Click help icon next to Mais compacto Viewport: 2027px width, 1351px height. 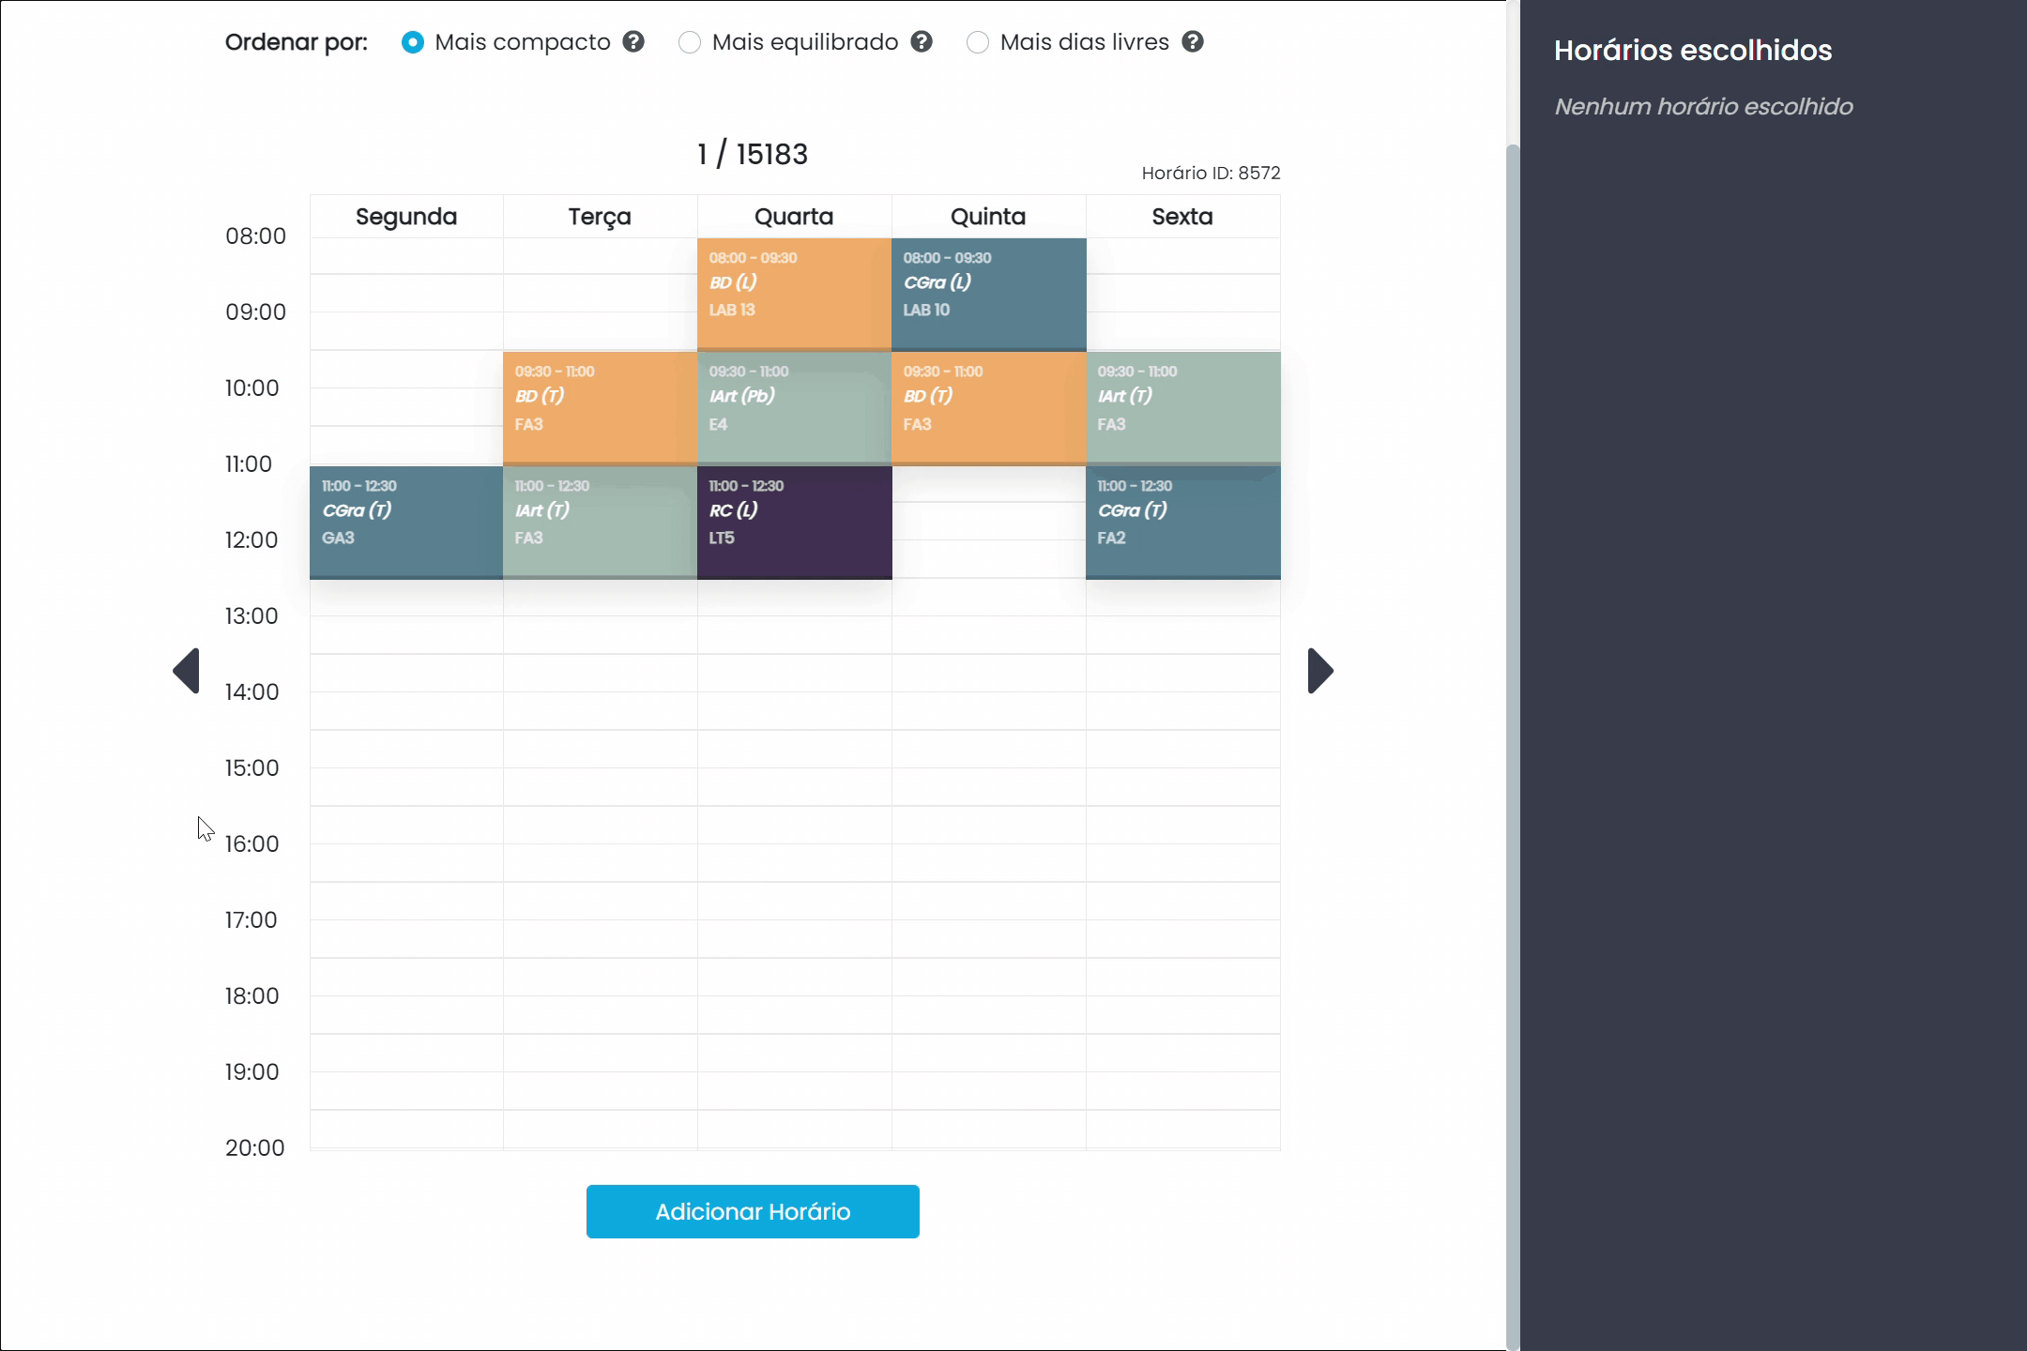633,42
